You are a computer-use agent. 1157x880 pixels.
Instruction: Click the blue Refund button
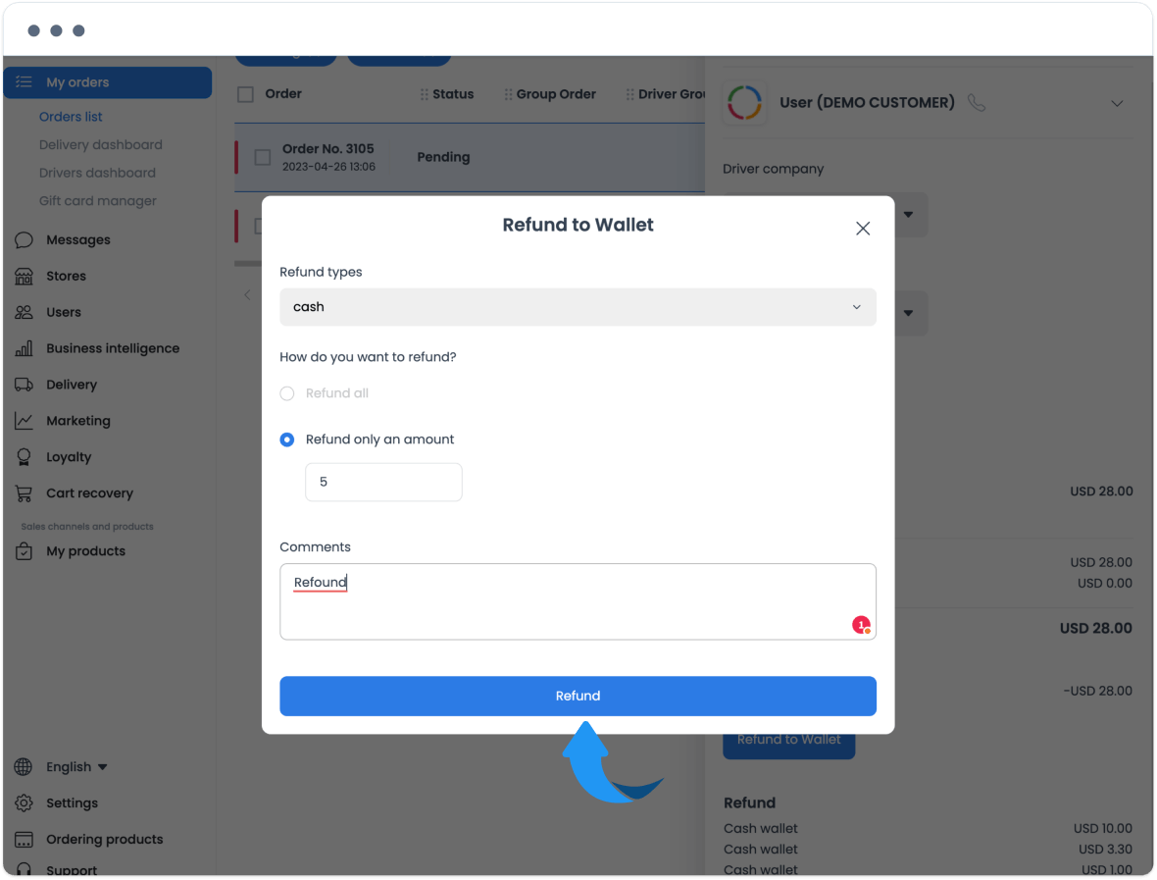pyautogui.click(x=578, y=697)
